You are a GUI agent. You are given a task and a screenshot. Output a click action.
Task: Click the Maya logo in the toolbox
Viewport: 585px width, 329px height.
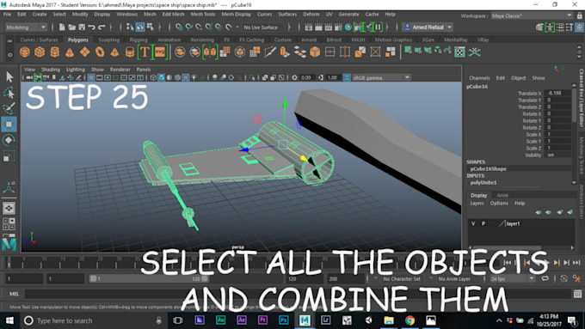click(x=9, y=245)
